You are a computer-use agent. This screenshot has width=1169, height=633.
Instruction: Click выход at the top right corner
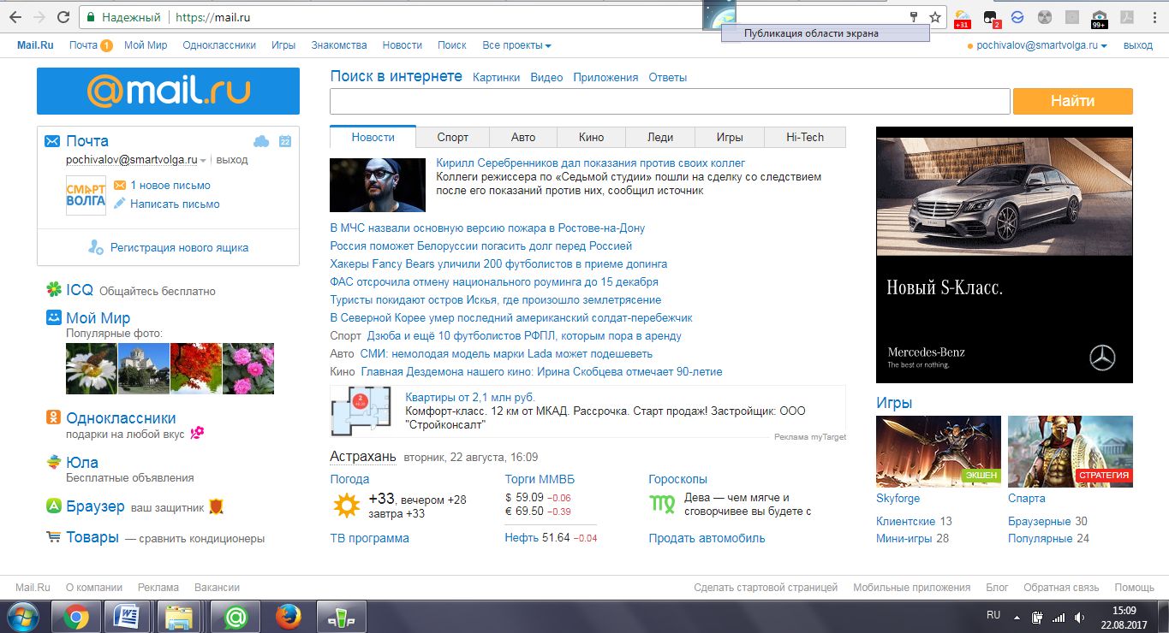click(x=1138, y=45)
